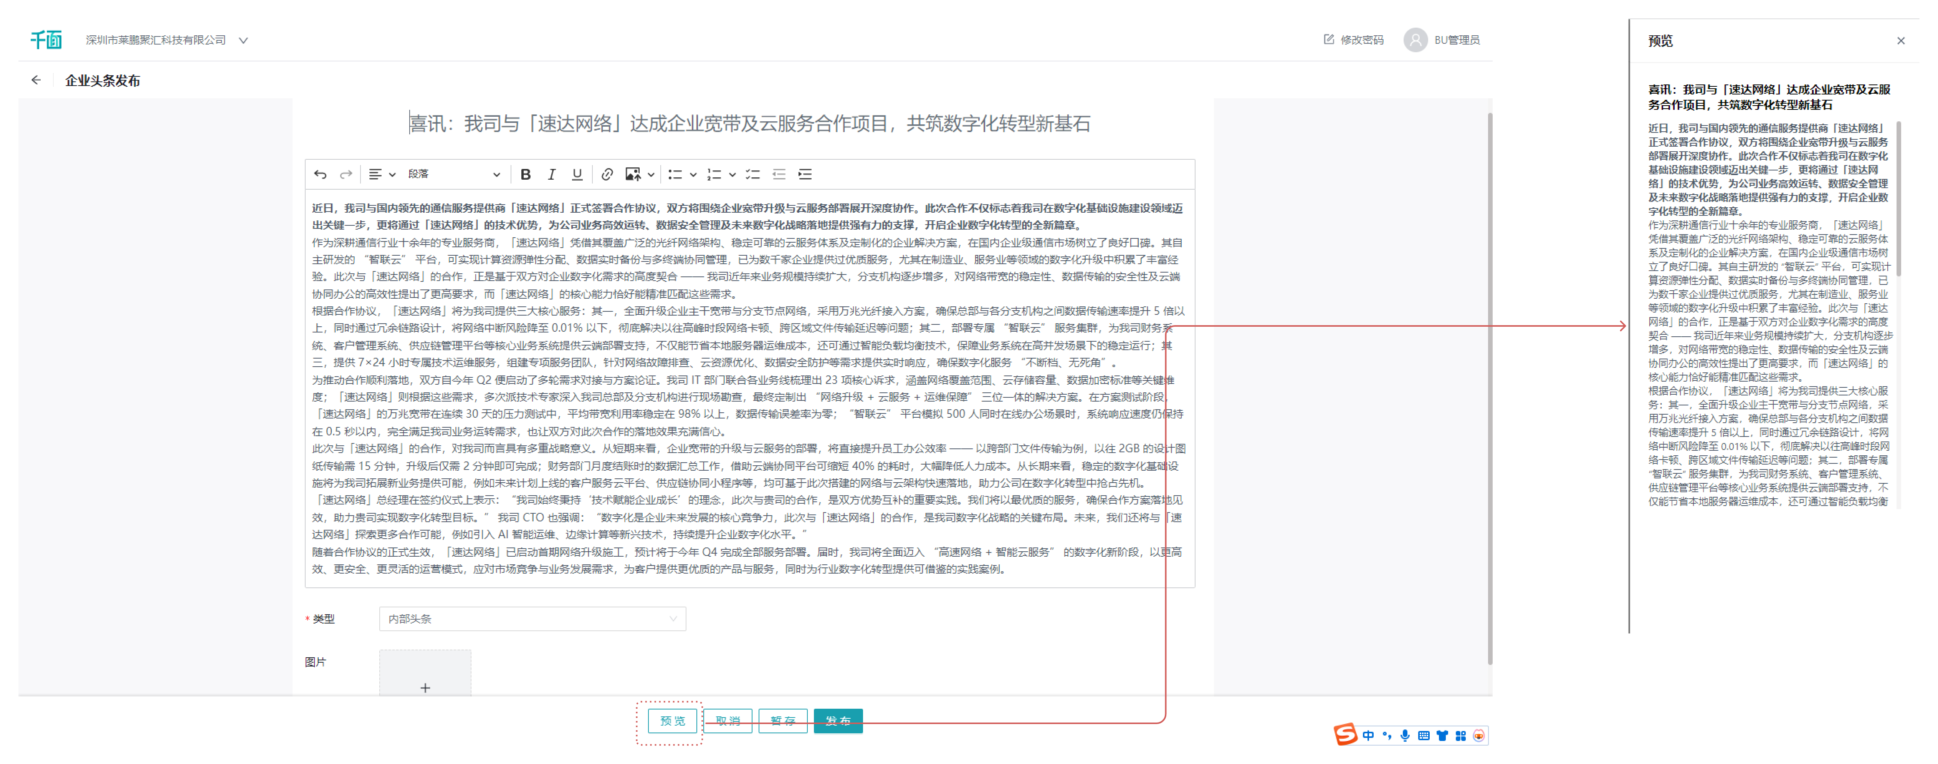1938x764 pixels.
Task: Toggle underline formatting
Action: coord(577,175)
